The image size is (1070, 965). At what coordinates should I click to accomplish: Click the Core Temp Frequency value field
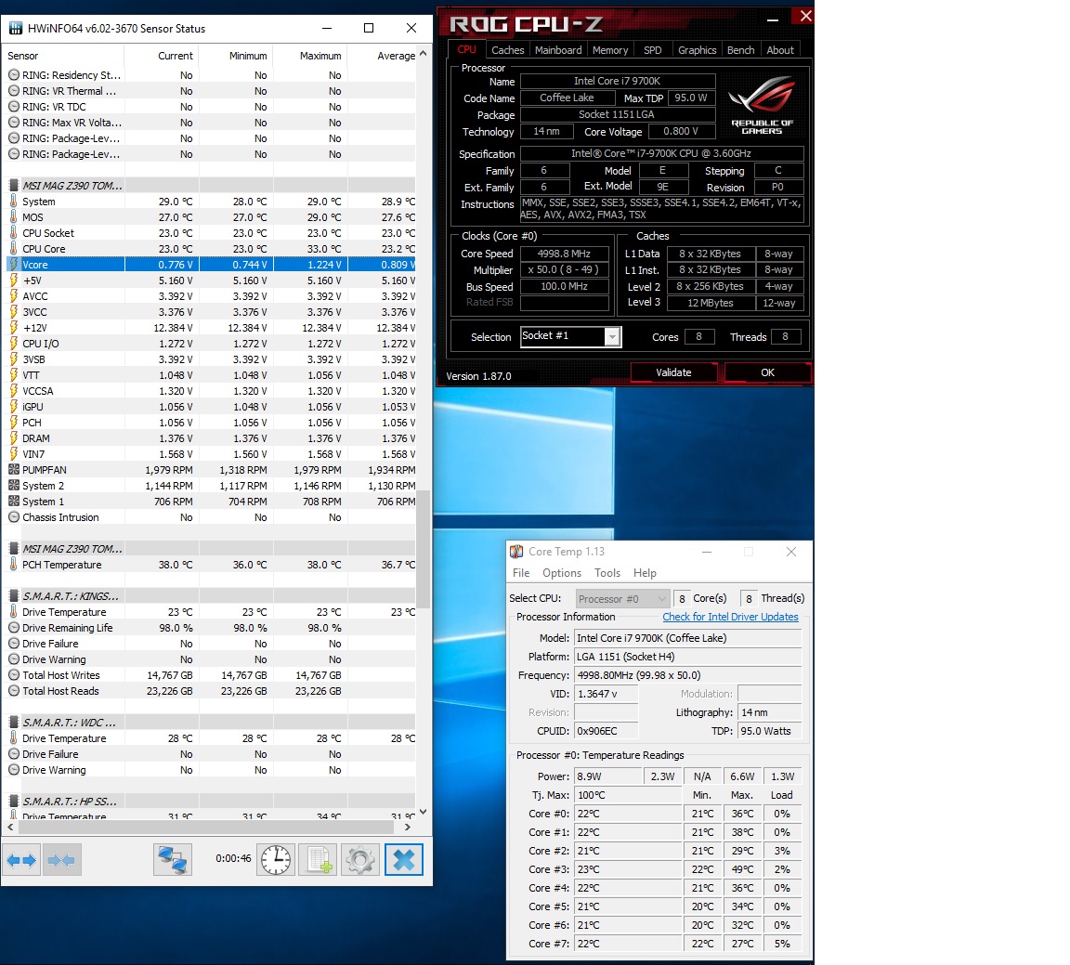click(x=688, y=675)
